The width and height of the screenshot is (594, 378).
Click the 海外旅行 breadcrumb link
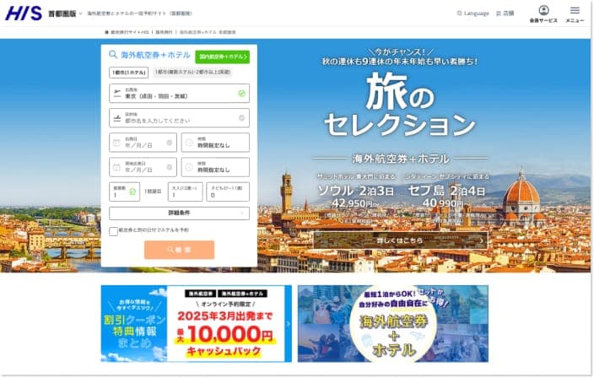tap(164, 32)
